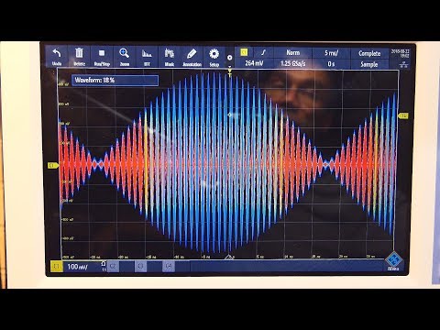Open the Menu diamond button
This screenshot has height=330, width=440.
click(393, 261)
